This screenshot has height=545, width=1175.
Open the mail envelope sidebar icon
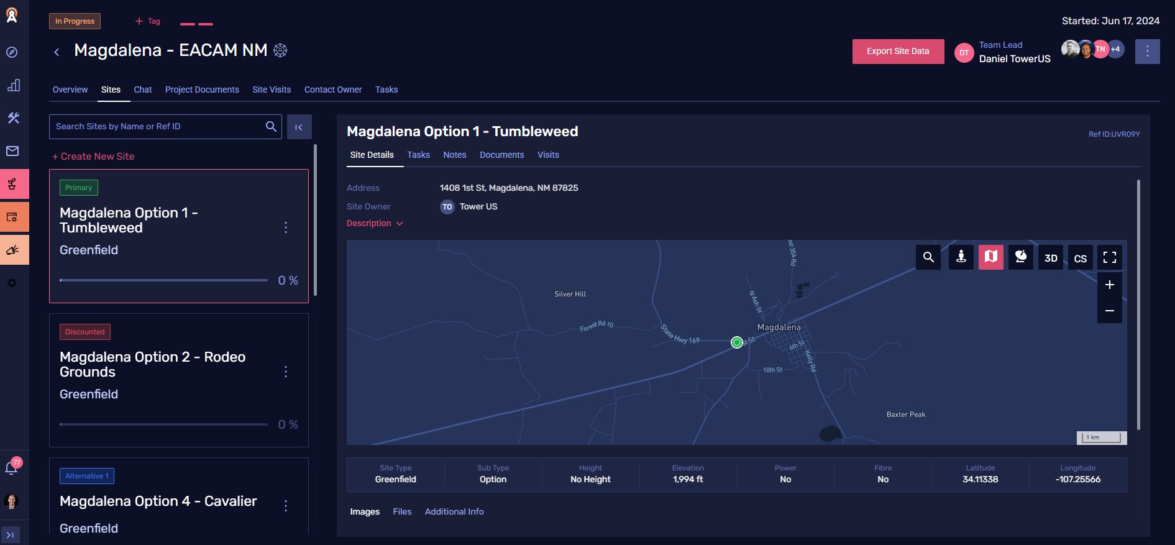[12, 151]
